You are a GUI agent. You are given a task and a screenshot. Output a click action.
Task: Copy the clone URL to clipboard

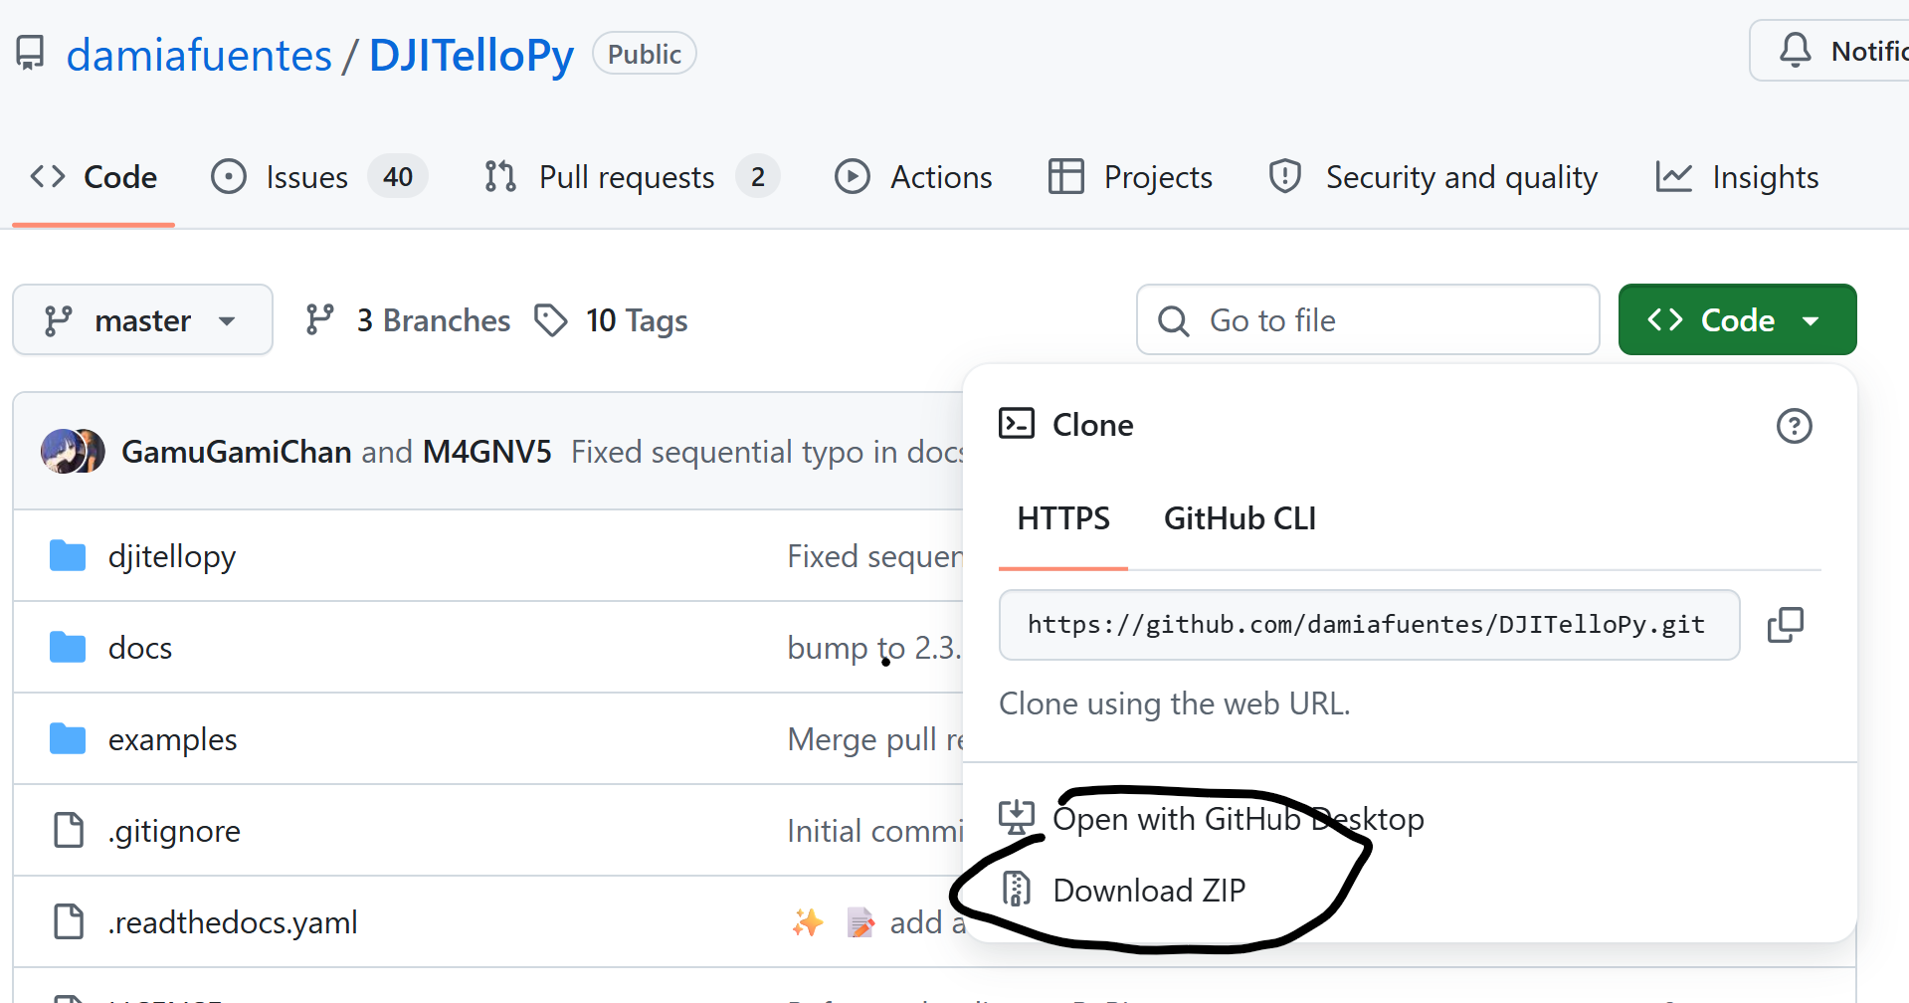coord(1785,625)
